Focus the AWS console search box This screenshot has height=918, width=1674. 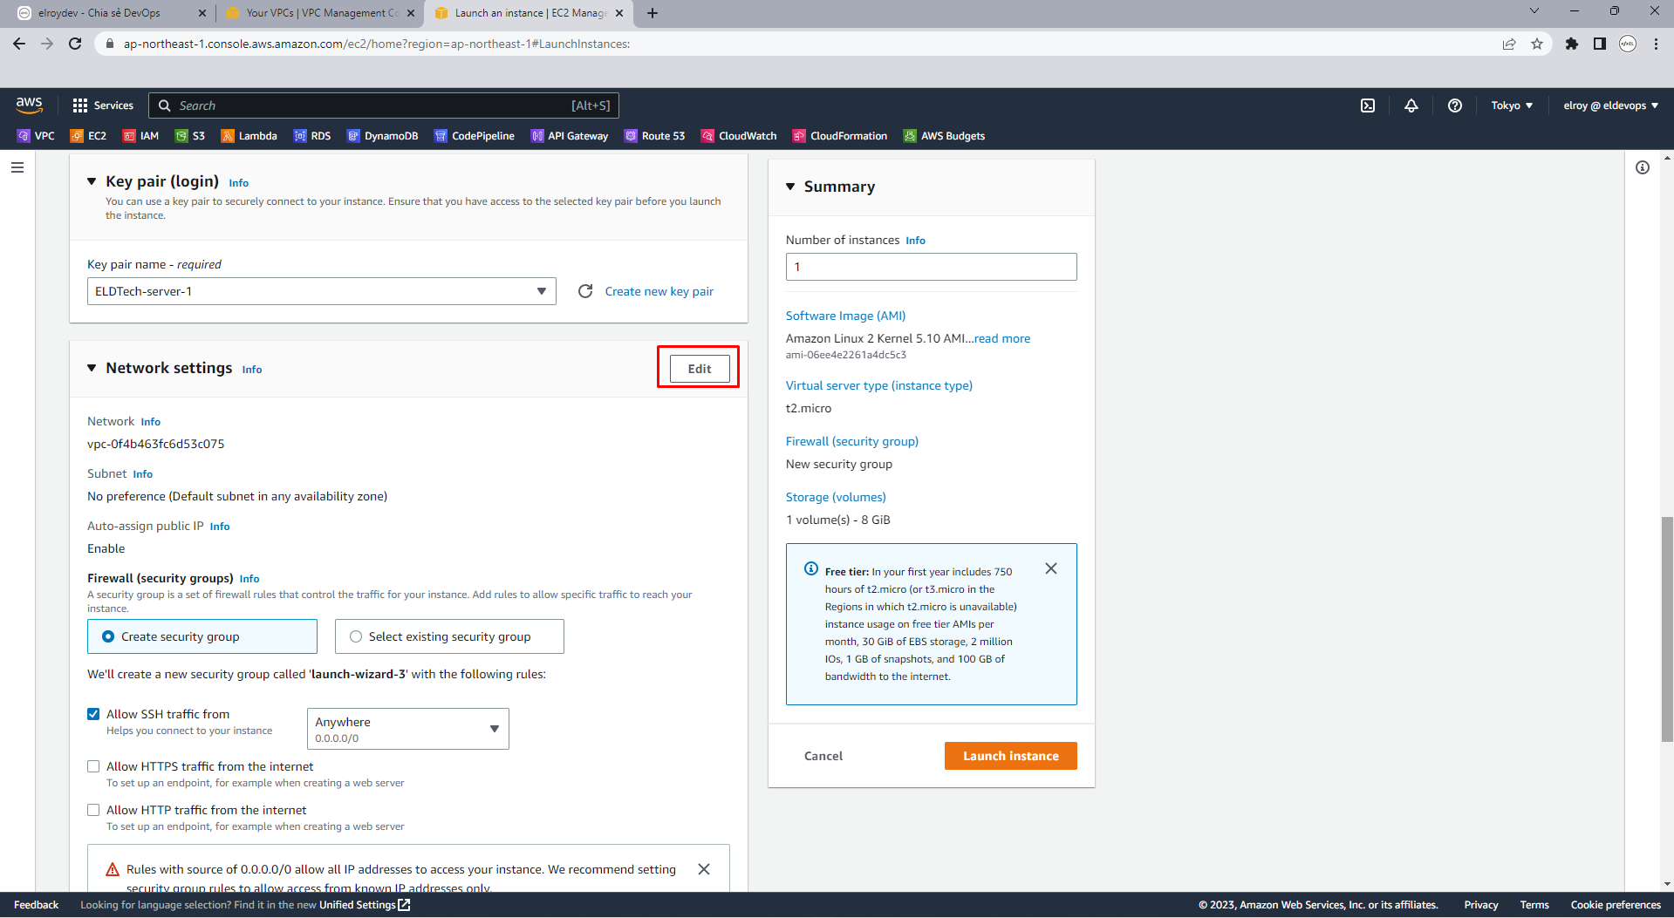tap(384, 105)
